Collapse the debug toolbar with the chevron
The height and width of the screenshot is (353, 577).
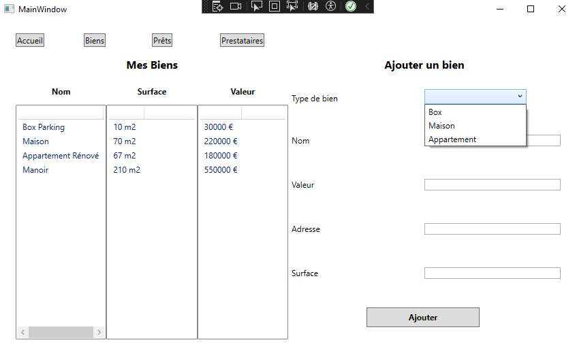tap(367, 6)
